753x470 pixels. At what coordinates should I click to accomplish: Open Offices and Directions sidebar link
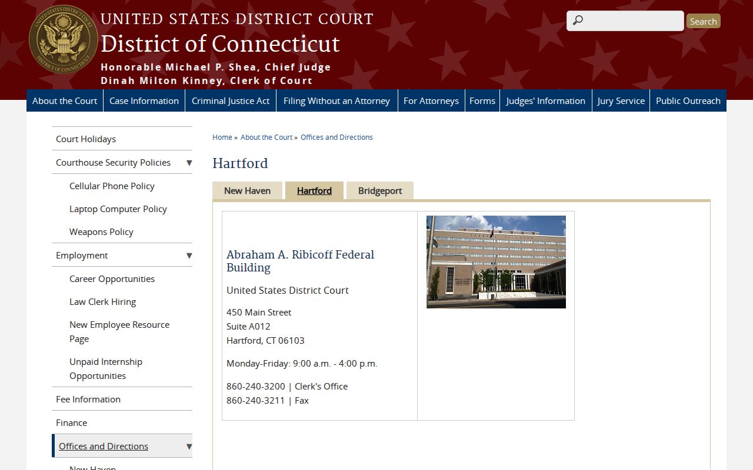coord(104,446)
